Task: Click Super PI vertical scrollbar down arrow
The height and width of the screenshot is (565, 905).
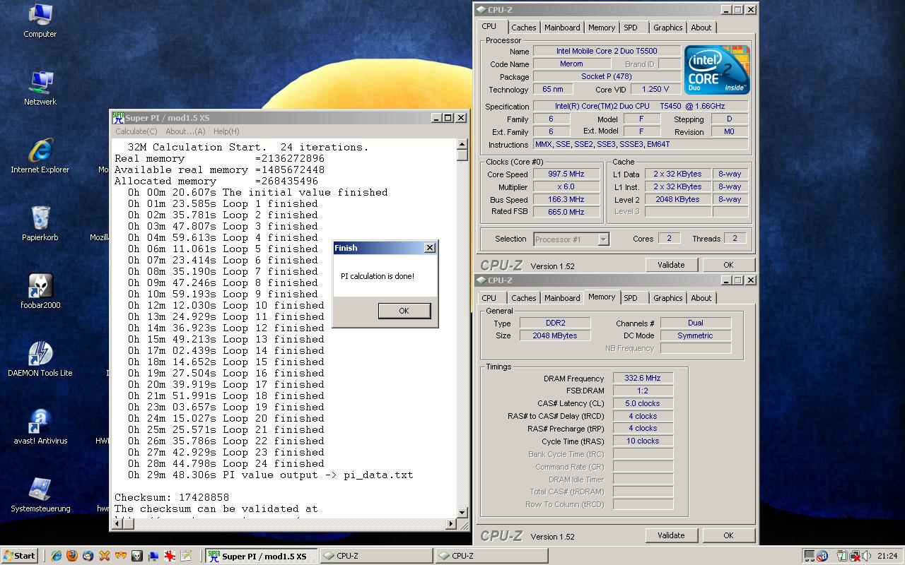Action: click(x=462, y=513)
